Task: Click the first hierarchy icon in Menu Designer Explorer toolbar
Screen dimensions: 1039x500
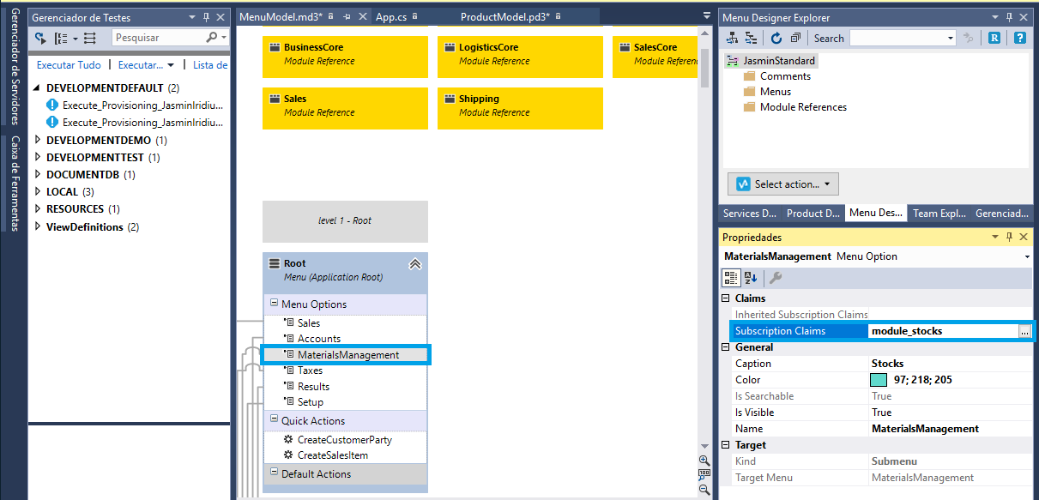Action: click(x=733, y=38)
